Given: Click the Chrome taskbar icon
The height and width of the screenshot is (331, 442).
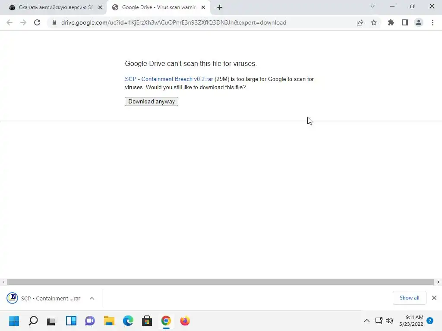Looking at the screenshot, I should point(166,321).
